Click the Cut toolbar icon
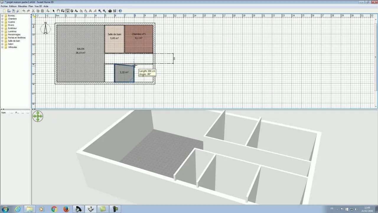Viewport: 378px width, 213px height. pos(33,11)
